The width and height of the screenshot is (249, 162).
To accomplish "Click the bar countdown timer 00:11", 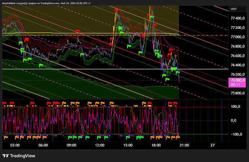I will tap(235, 85).
